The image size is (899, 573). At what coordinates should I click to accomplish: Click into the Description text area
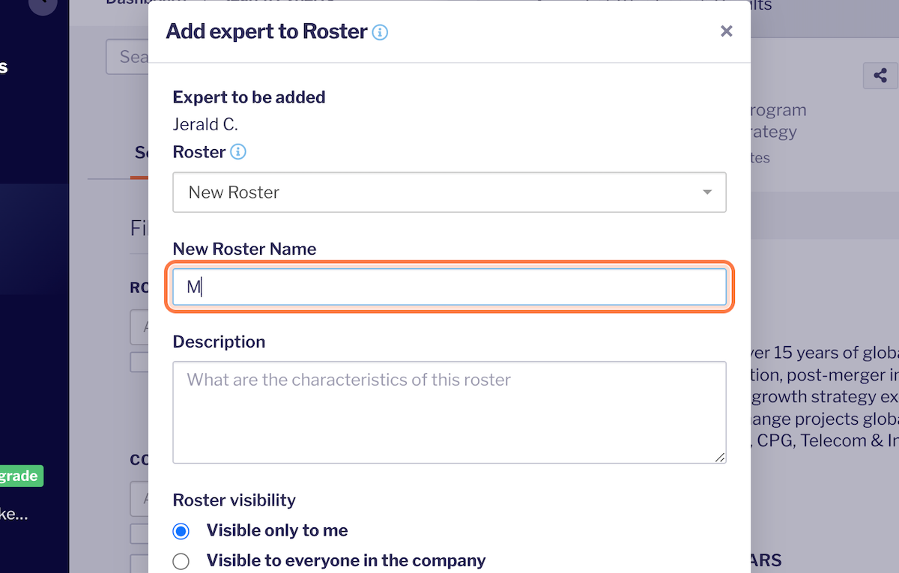coord(449,412)
